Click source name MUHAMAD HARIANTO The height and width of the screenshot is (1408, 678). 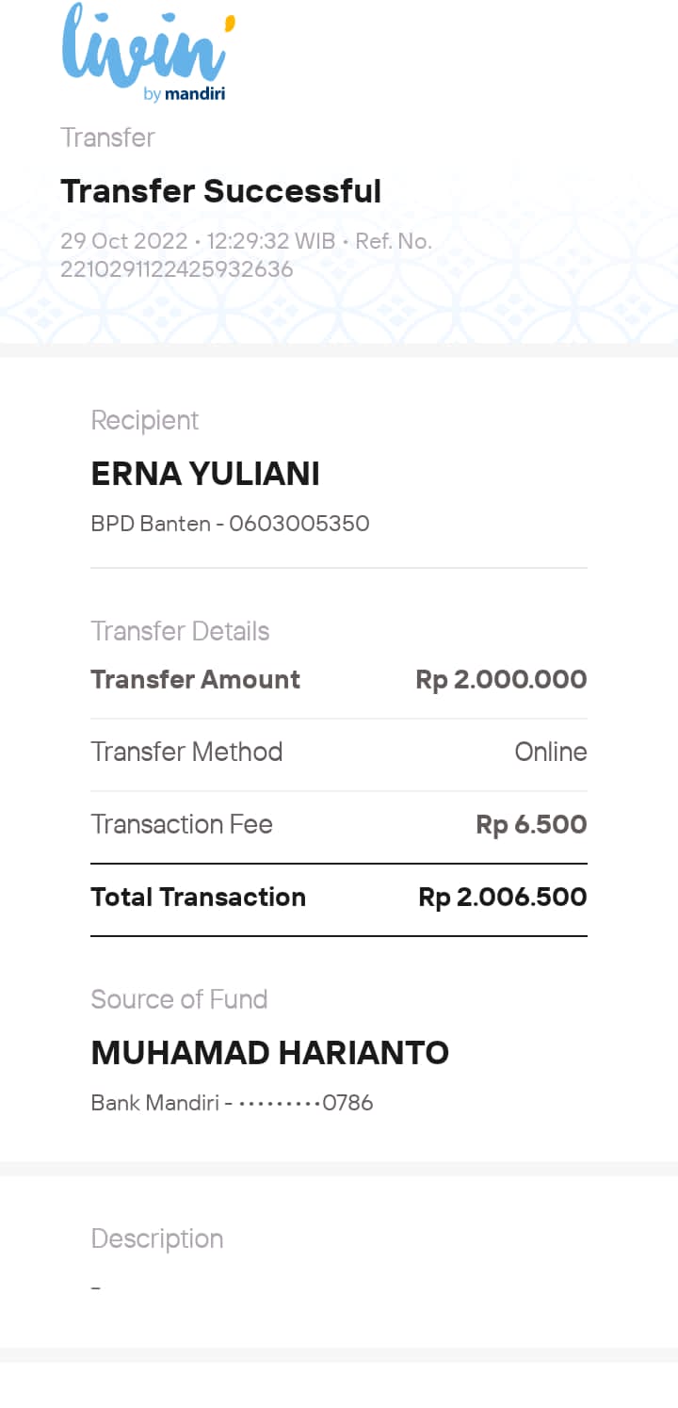269,1052
